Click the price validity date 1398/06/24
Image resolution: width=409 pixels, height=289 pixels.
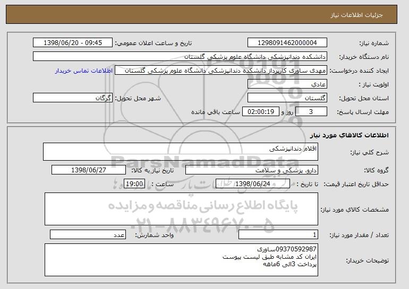tap(253, 184)
